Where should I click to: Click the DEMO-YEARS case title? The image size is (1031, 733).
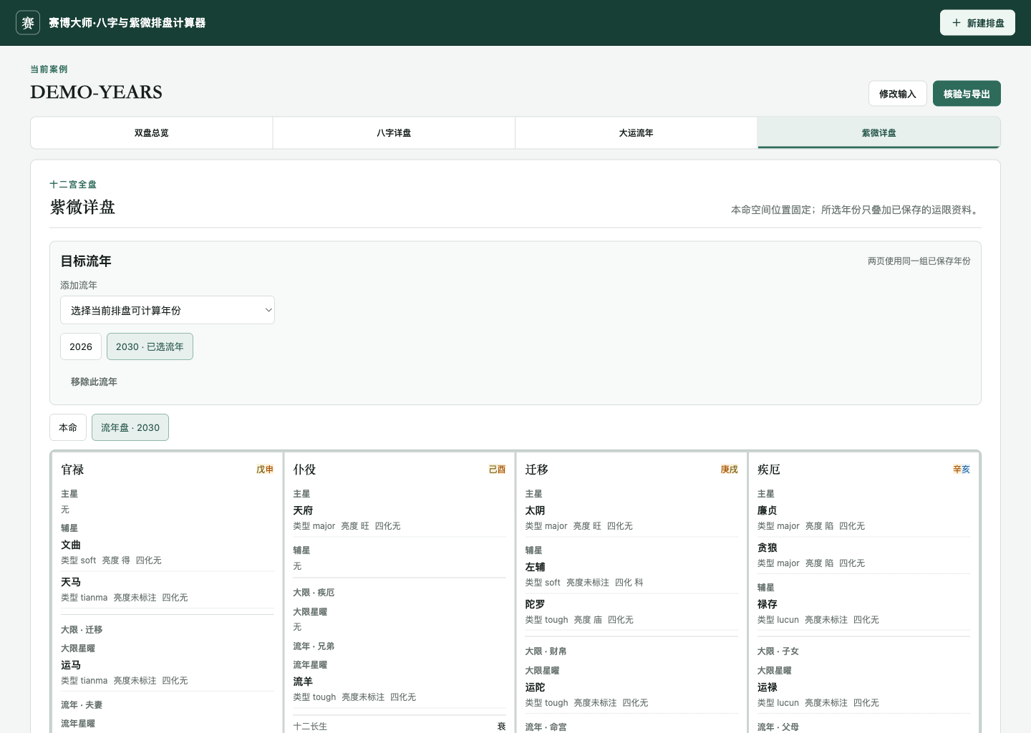pos(96,92)
